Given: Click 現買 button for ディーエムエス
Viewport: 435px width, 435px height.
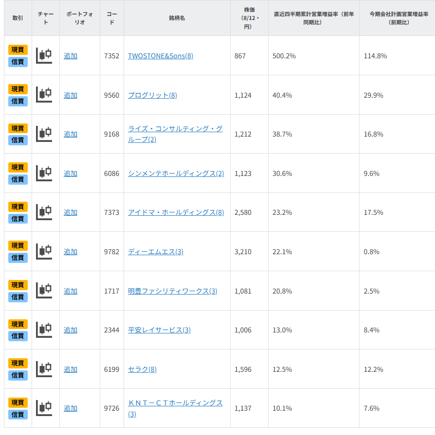Looking at the screenshot, I should (18, 245).
